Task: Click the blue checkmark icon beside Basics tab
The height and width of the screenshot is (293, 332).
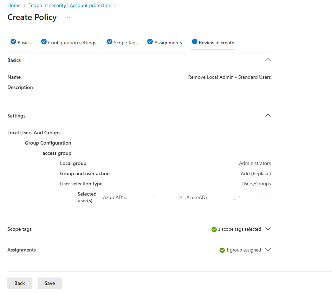Action: tap(13, 42)
